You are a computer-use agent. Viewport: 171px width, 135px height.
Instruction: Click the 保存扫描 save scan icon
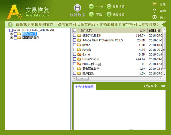coord(109,14)
